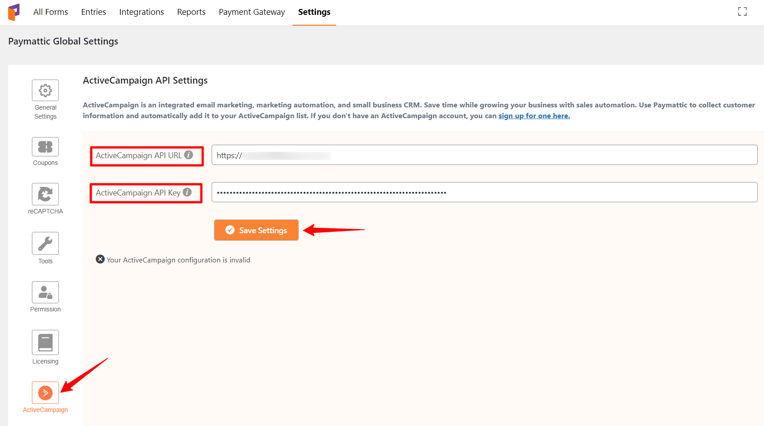Open General Settings gear icon
Image resolution: width=764 pixels, height=426 pixels.
[x=45, y=90]
